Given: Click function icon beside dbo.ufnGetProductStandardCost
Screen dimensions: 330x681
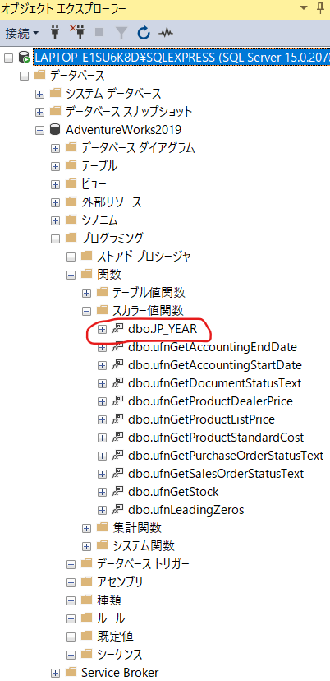Looking at the screenshot, I should (117, 438).
